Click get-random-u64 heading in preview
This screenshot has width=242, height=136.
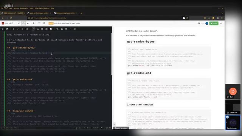coord(139,73)
